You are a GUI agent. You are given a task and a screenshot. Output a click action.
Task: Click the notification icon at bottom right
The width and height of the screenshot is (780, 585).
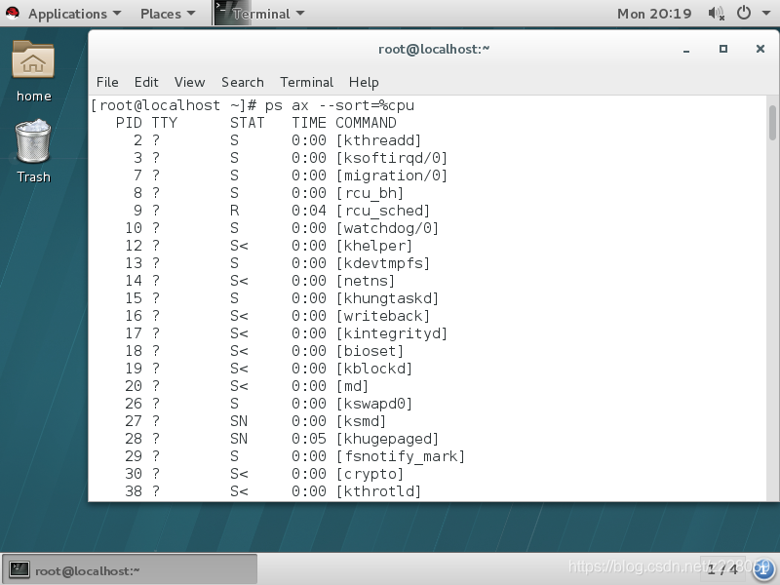763,570
